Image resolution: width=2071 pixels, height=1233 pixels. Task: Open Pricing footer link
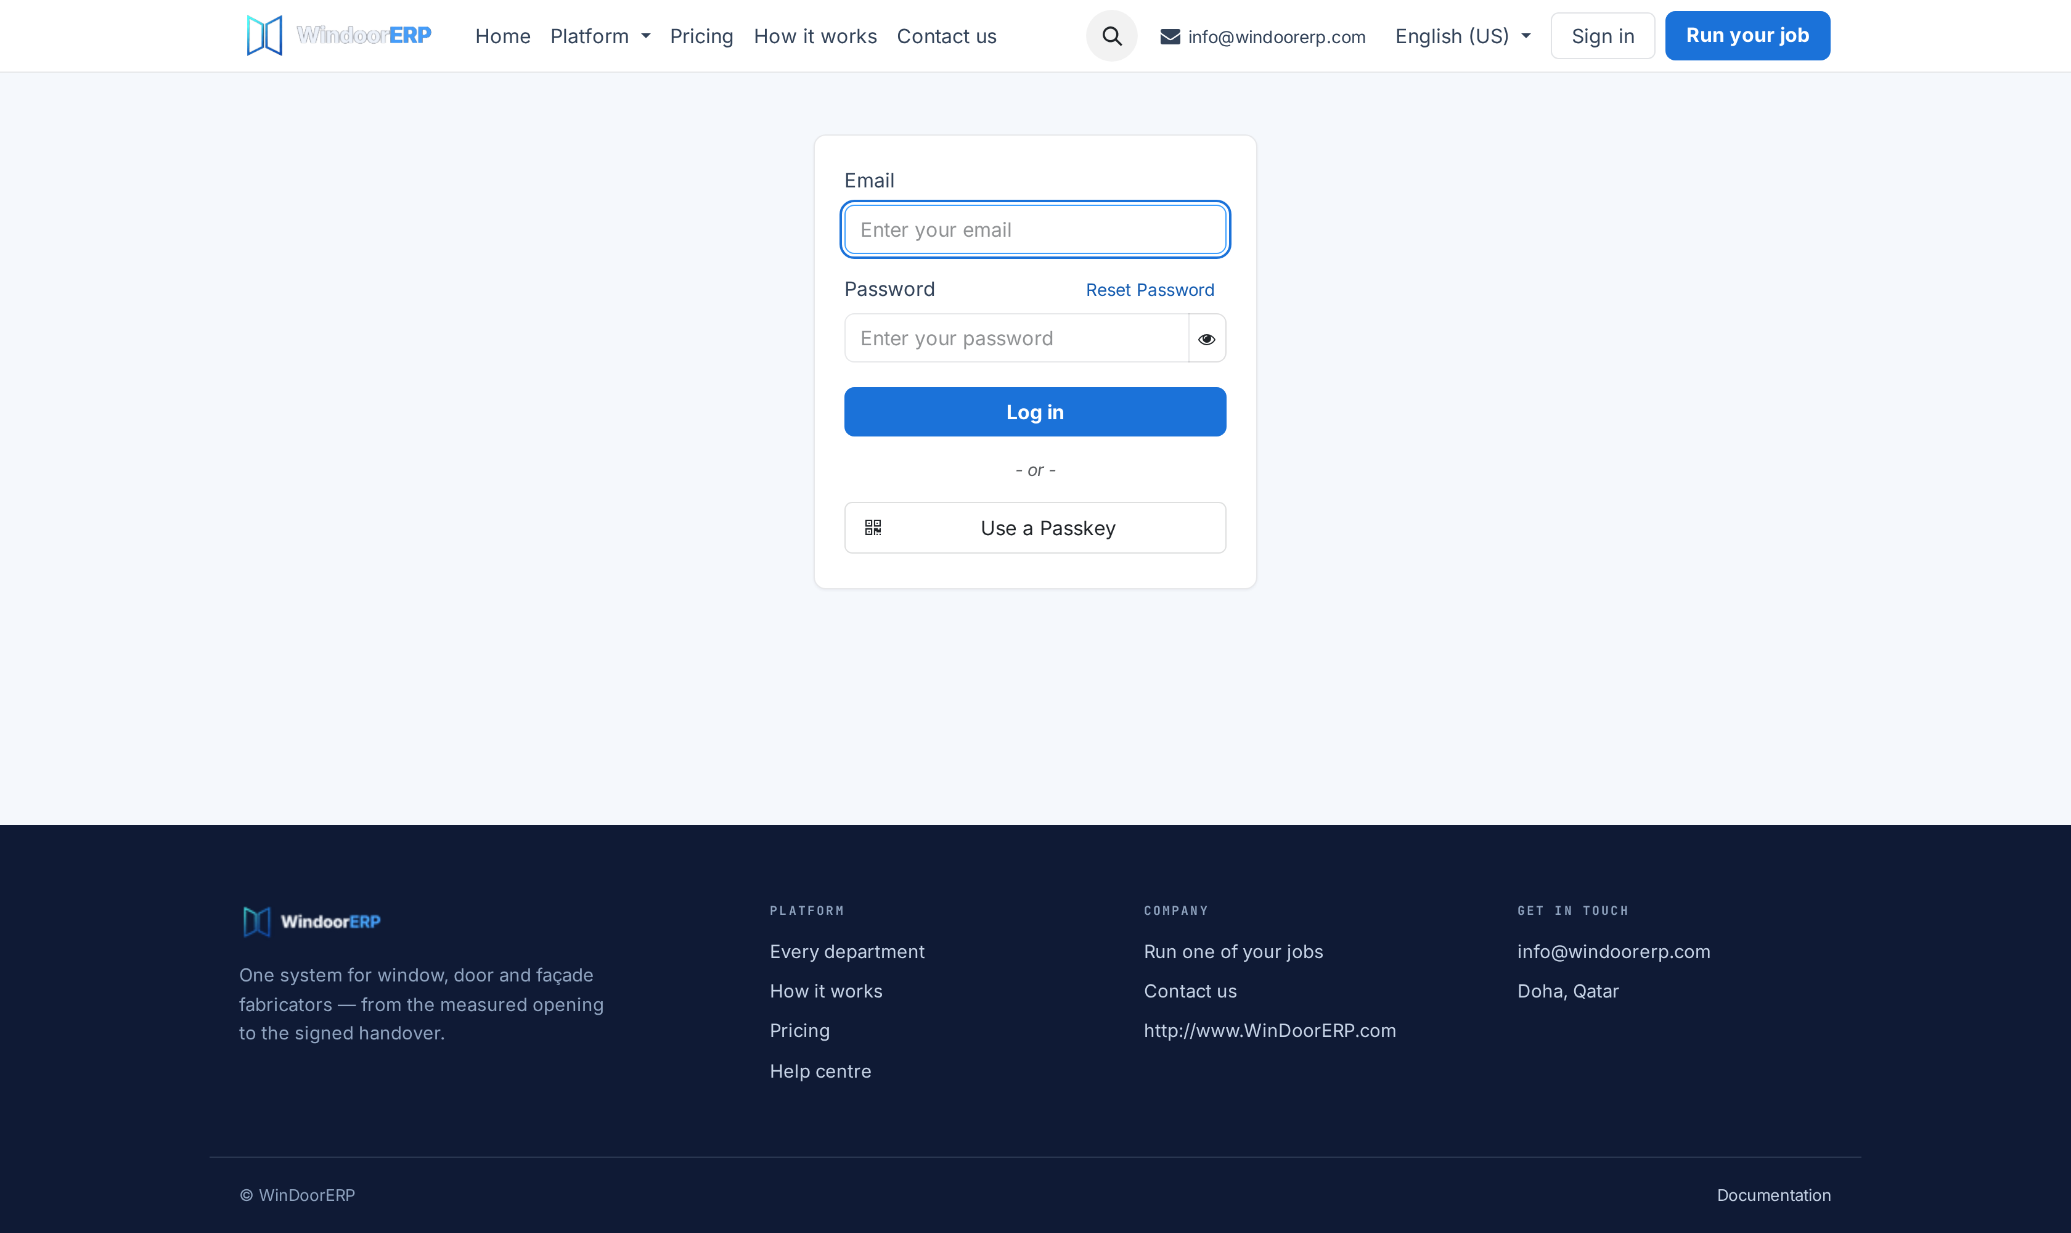click(799, 1030)
